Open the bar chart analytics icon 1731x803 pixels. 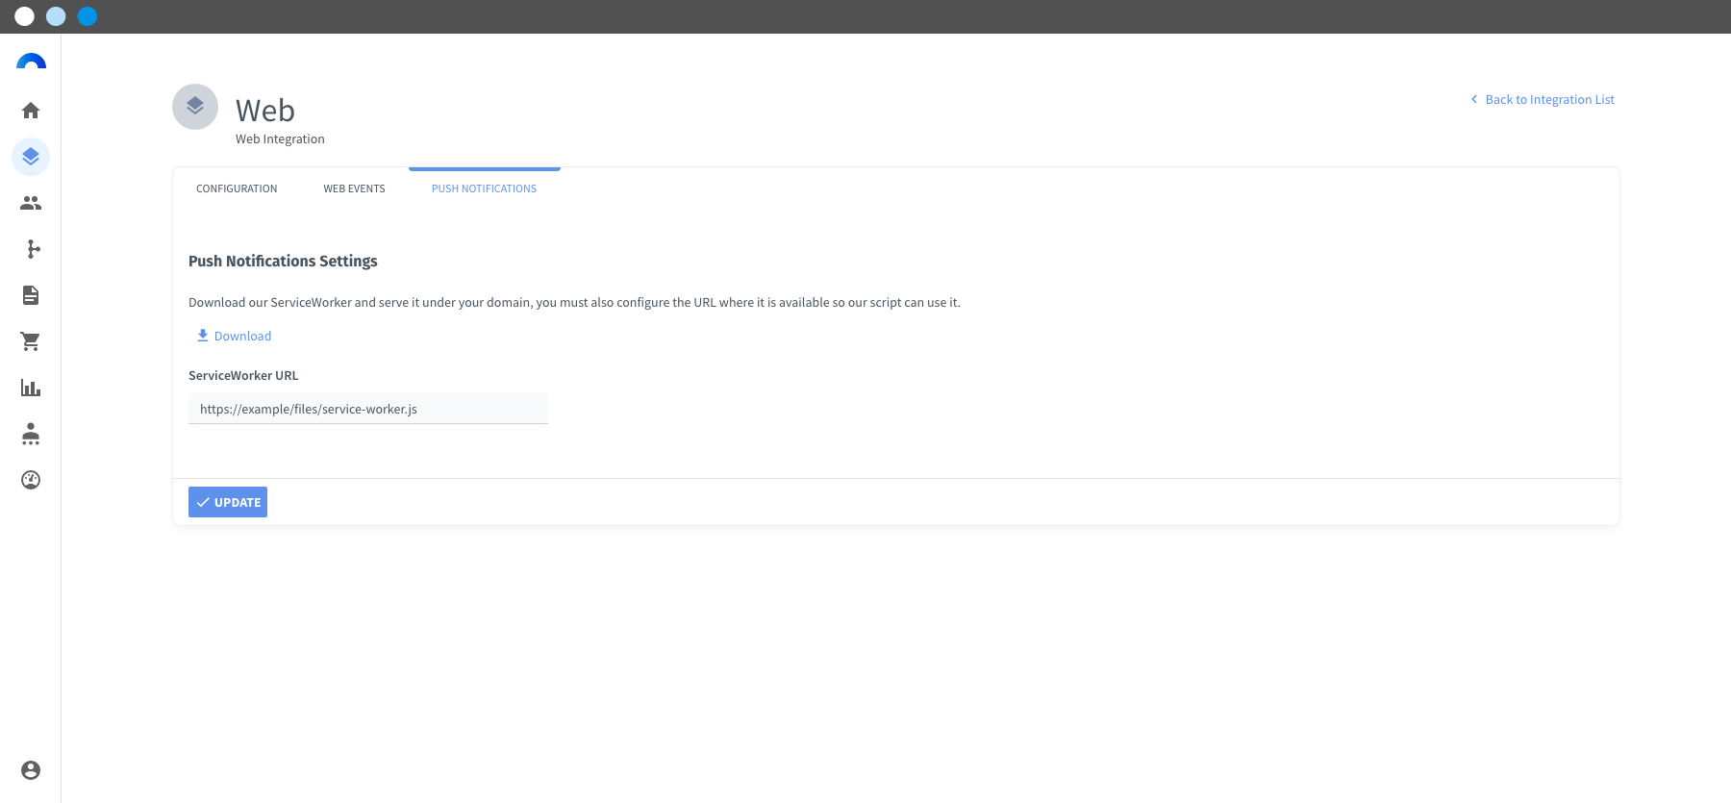31,388
